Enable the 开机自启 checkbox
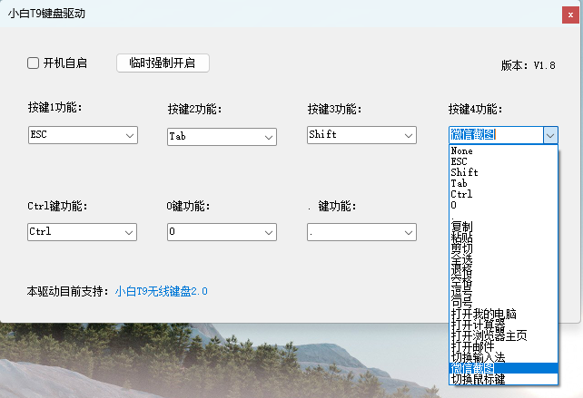 pyautogui.click(x=33, y=63)
